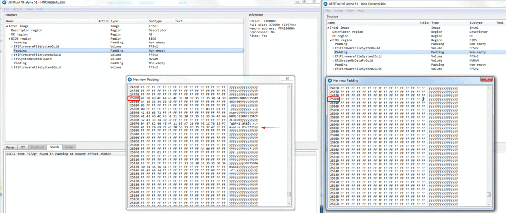
Task: Expand EfiFirmwareFileSystemGuid in HWORIGINAL.BIN tree
Action: [12, 47]
